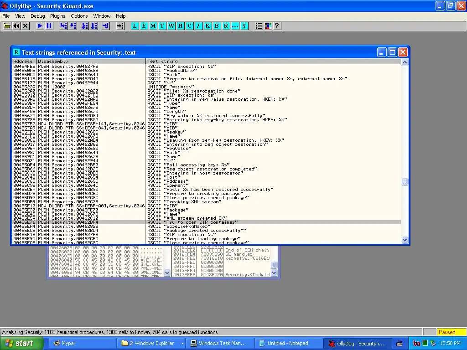Click the text strings list scrollbar thumb

[x=405, y=181]
